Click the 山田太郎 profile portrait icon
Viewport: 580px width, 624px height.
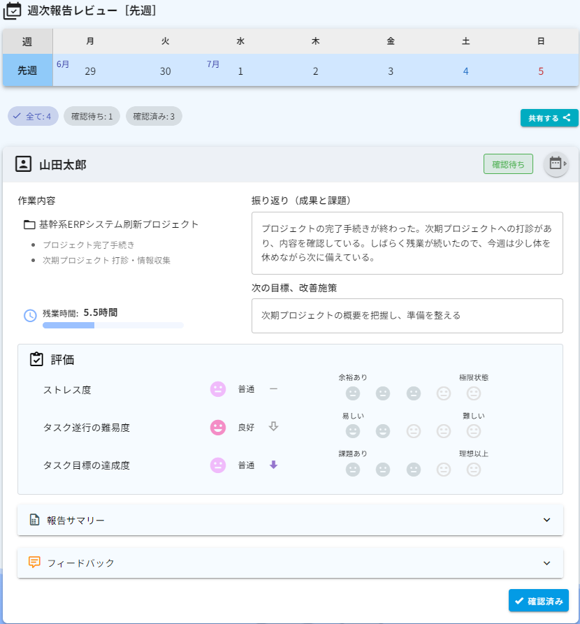[23, 164]
